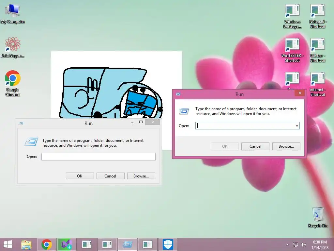Switch to Chrome on the taskbar
The height and width of the screenshot is (251, 334).
point(47,244)
